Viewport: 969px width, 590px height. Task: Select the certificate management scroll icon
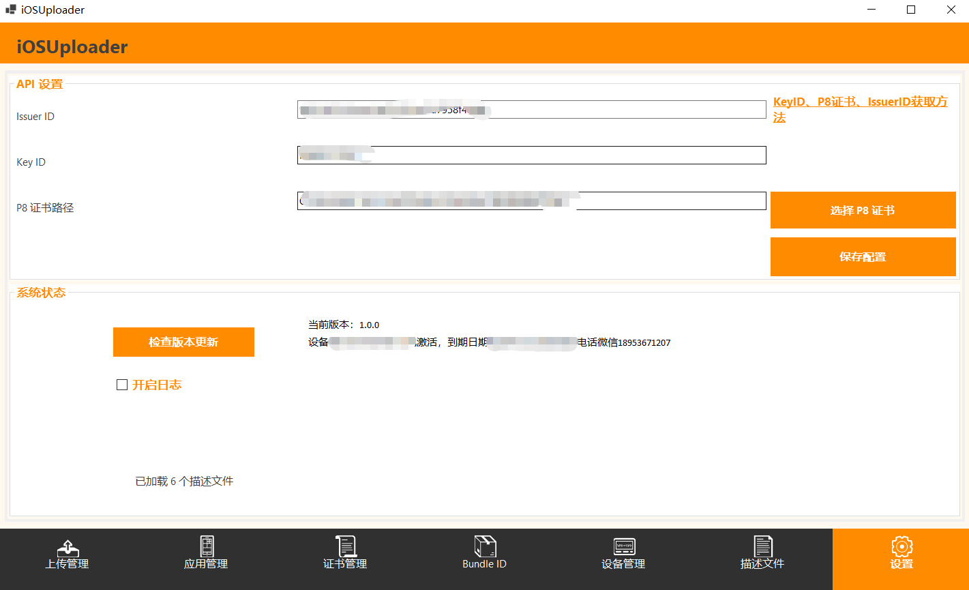(346, 546)
